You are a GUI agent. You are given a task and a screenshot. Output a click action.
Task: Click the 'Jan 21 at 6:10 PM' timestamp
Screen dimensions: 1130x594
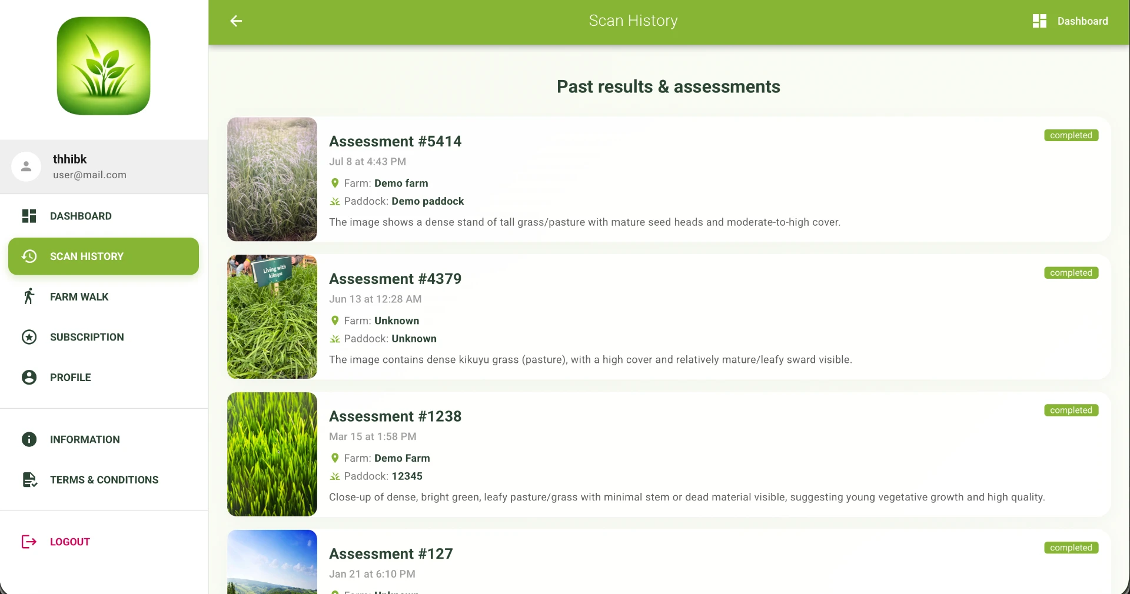coord(372,574)
